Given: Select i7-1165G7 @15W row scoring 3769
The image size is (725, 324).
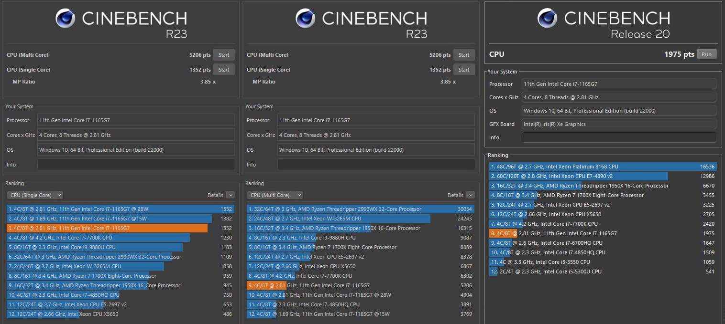Looking at the screenshot, I should (x=361, y=314).
